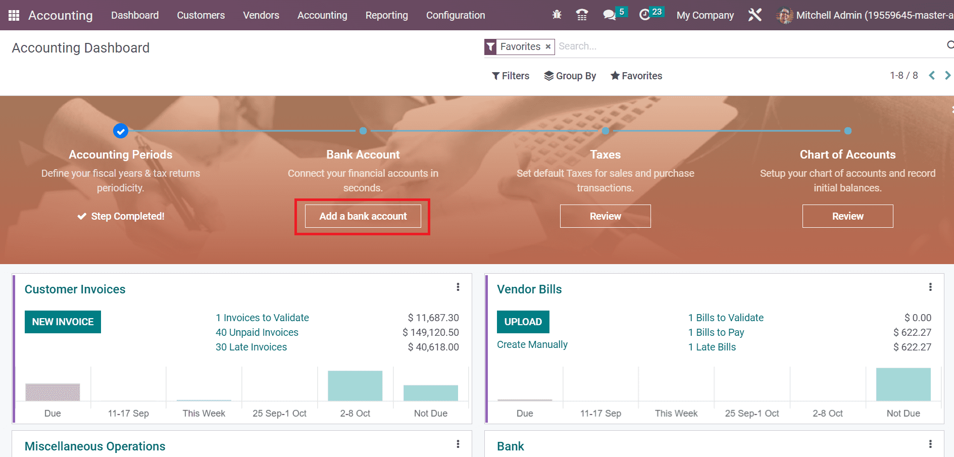Remove the Favorites search filter tag

(548, 46)
